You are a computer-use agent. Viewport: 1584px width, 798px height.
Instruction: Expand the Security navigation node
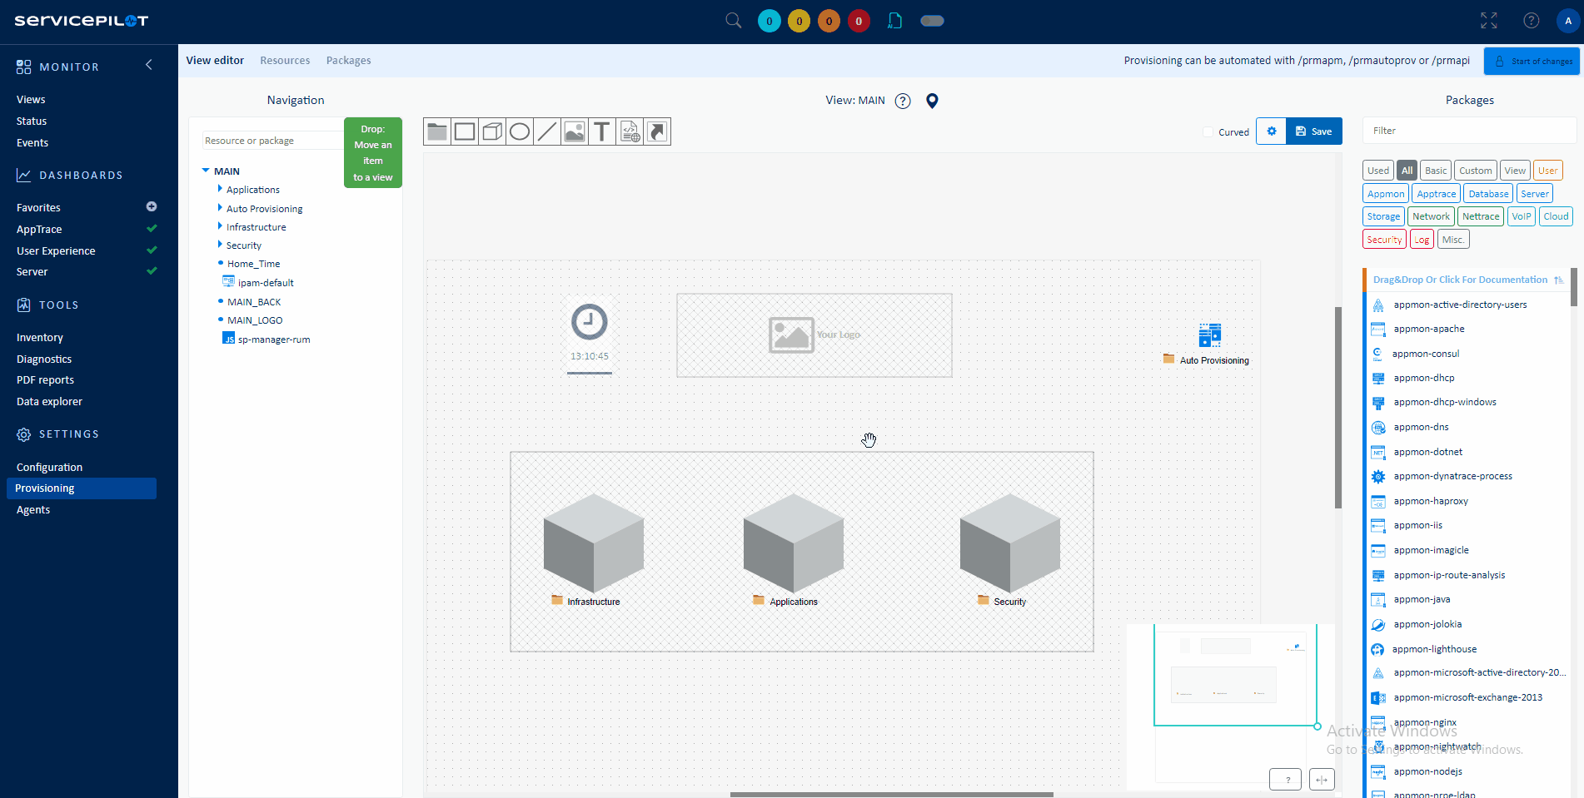tap(220, 245)
